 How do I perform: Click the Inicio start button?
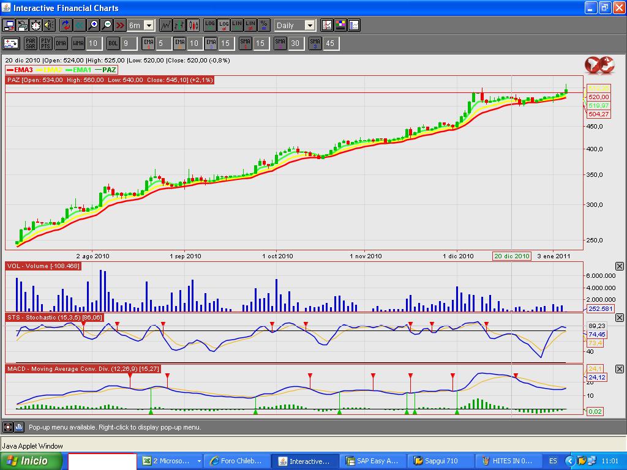pyautogui.click(x=32, y=461)
